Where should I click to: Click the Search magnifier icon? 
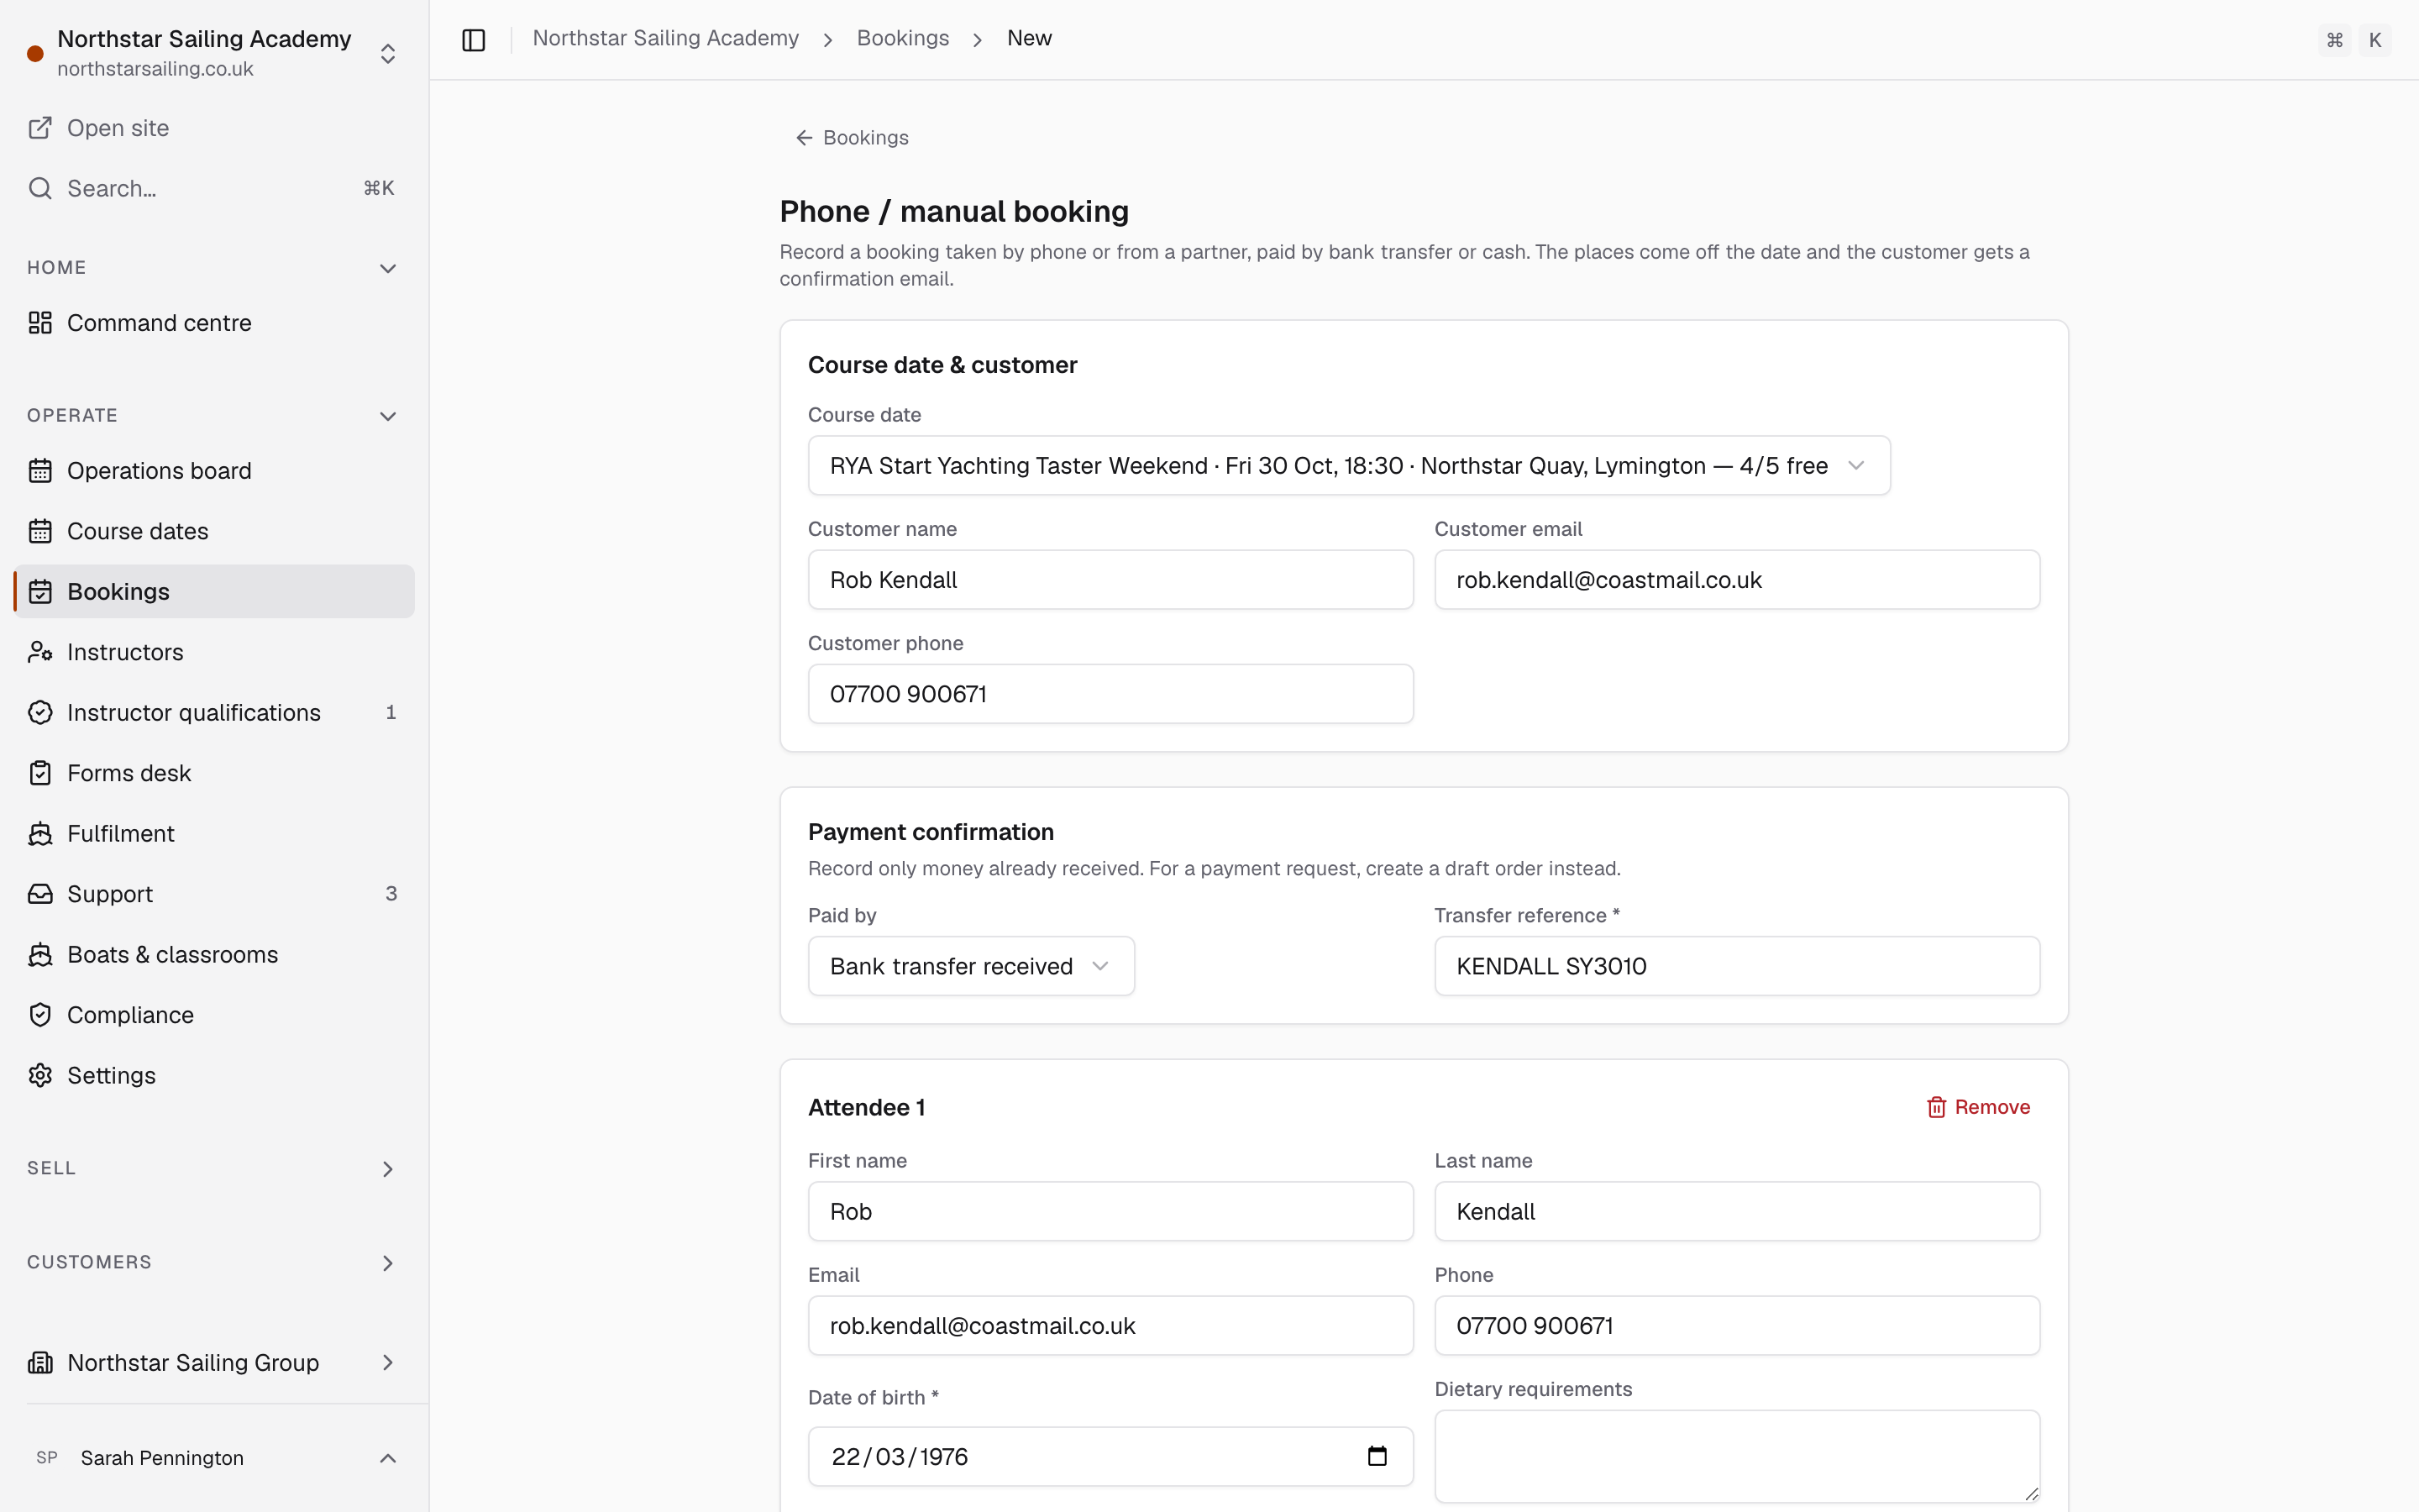pos(40,188)
